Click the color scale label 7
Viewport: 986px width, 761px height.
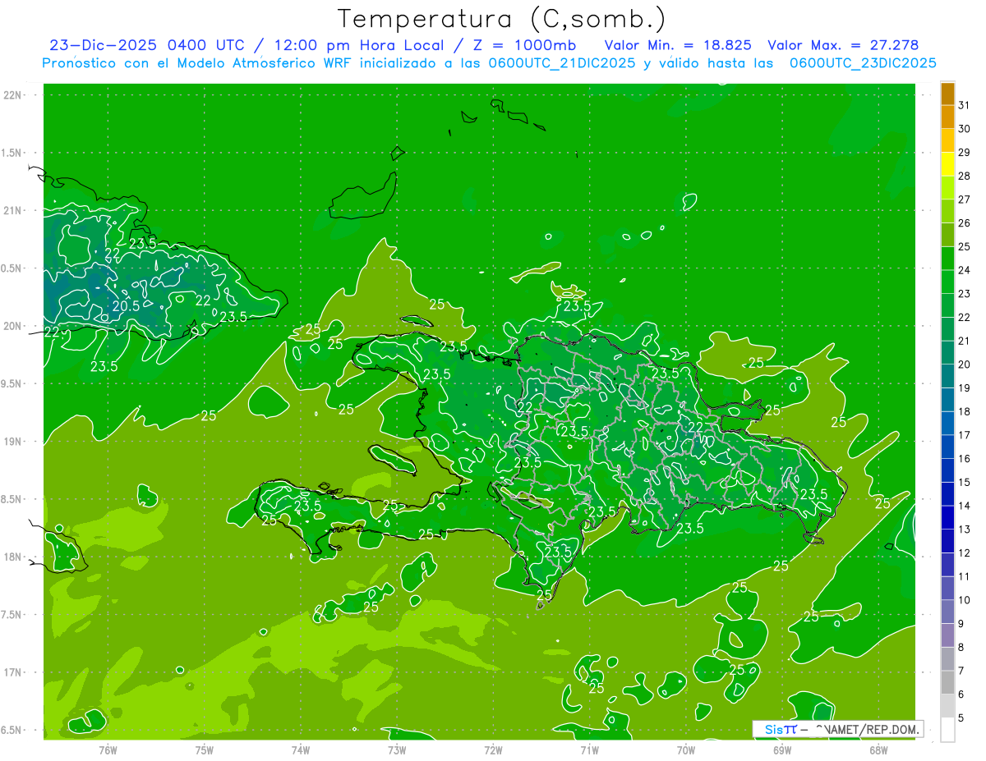pos(961,672)
